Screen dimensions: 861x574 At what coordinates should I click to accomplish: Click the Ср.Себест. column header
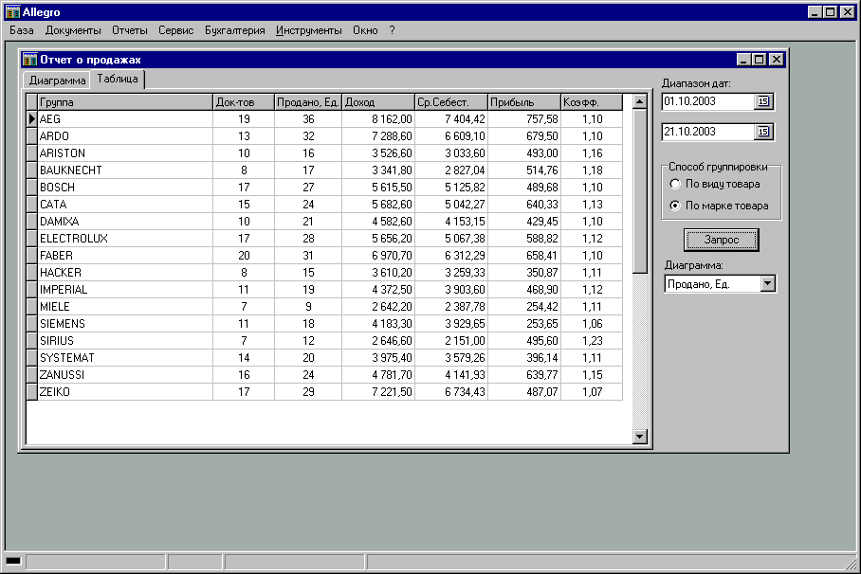[x=450, y=102]
